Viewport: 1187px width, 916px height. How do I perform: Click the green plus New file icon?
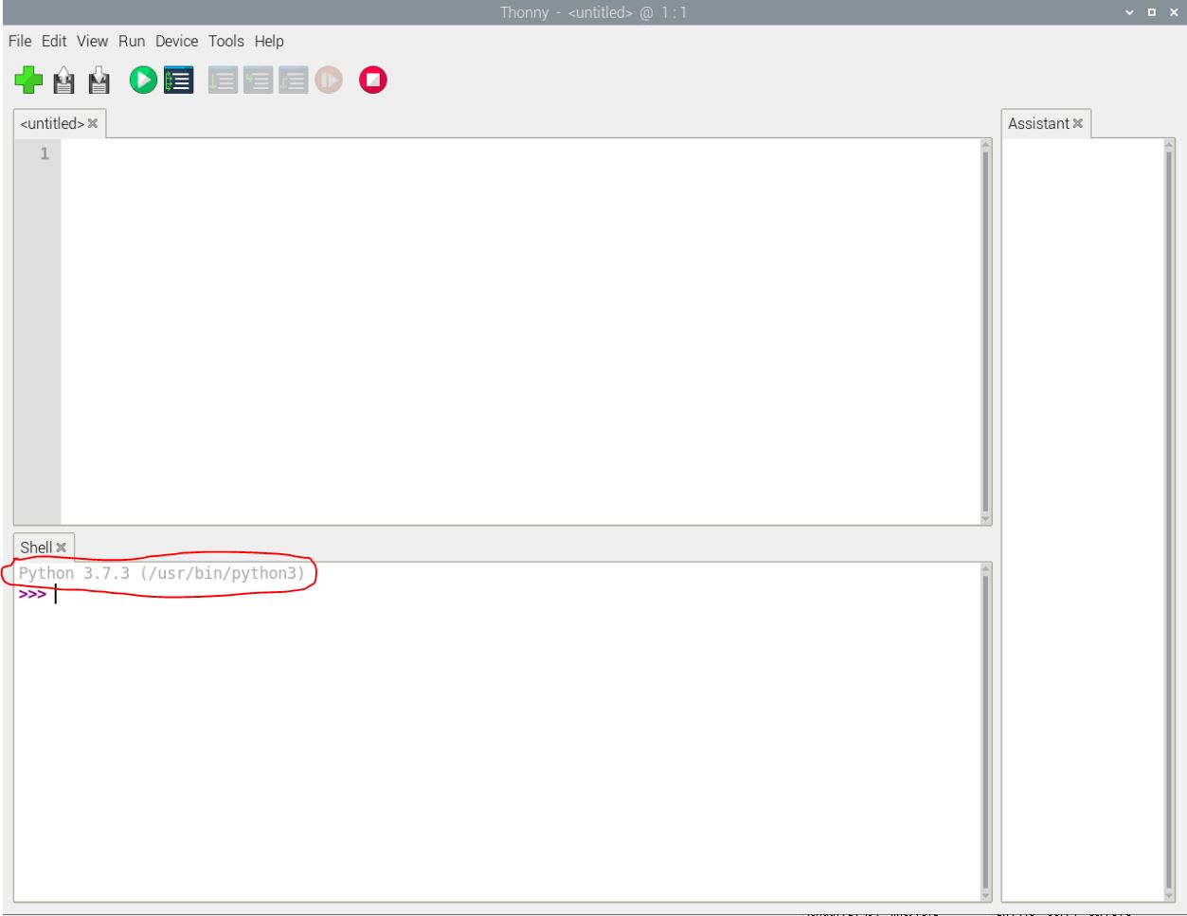29,81
